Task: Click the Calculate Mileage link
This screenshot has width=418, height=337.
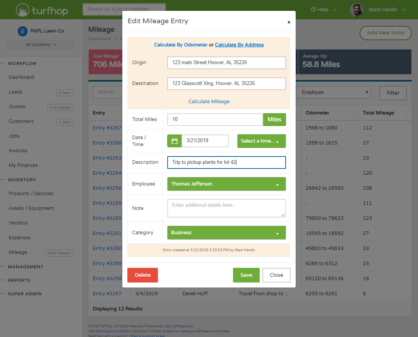Action: point(209,101)
